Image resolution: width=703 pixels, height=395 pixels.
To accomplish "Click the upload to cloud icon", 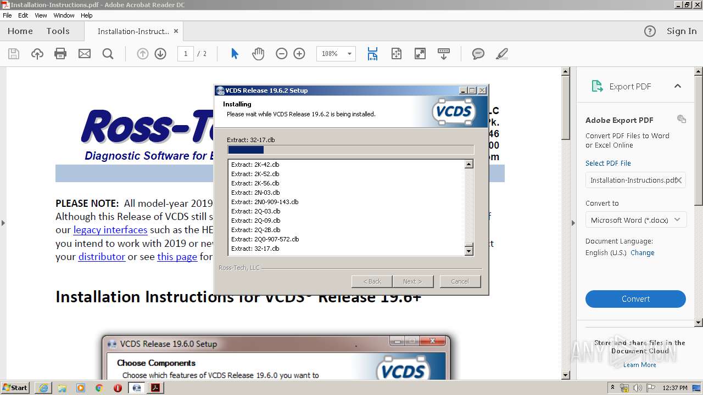I will [x=37, y=54].
